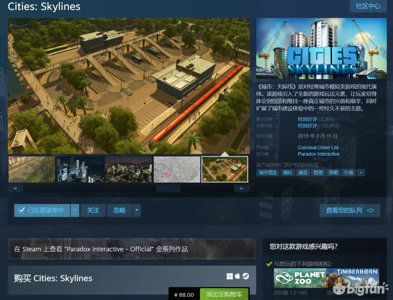Screen dimensions: 393x300
Task: Click the Windows platform icon
Action: (x=229, y=276)
